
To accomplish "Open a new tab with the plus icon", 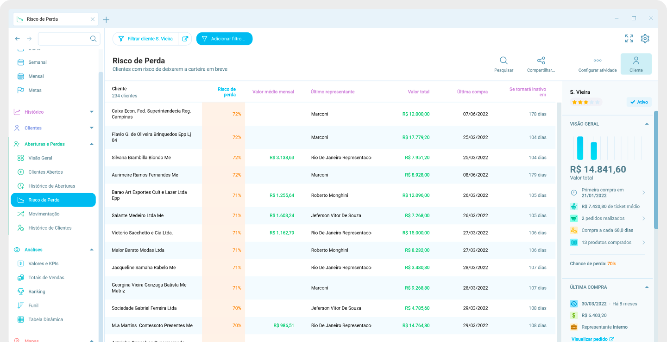I will [x=106, y=19].
